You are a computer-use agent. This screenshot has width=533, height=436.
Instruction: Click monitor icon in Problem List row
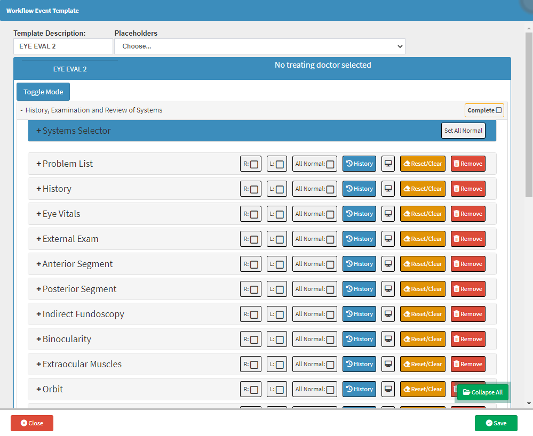388,164
